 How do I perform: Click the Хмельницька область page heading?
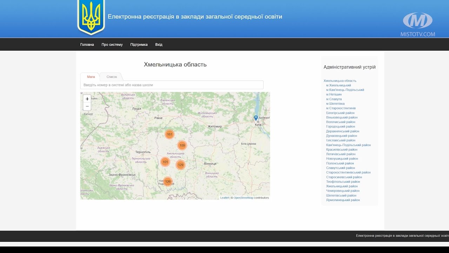(x=175, y=65)
